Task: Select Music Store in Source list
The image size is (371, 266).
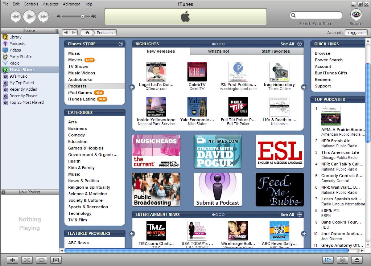Action: [30, 70]
